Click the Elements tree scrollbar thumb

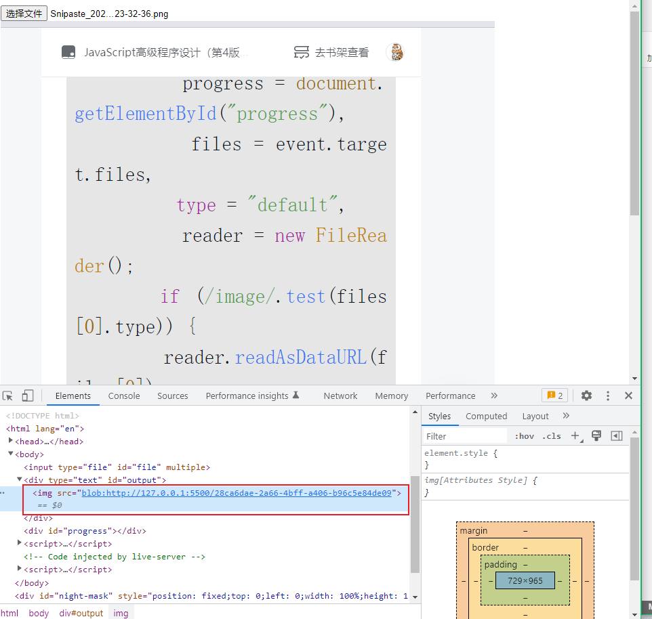point(415,524)
